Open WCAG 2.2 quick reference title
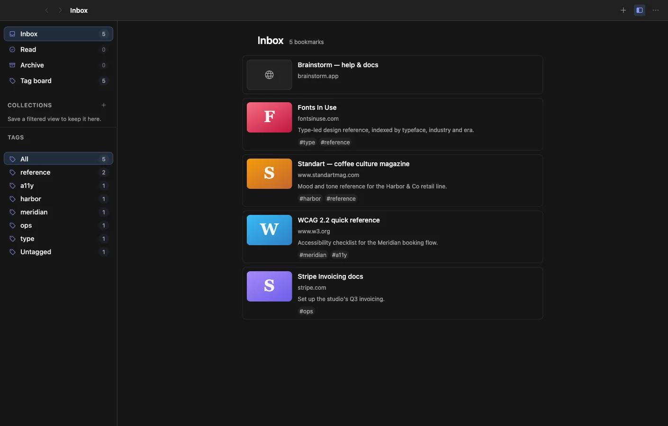Screen dimensions: 668x426 coord(339,220)
